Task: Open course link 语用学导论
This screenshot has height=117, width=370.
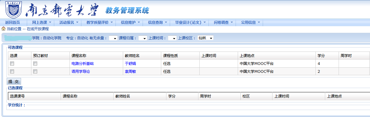Action: click(x=81, y=72)
